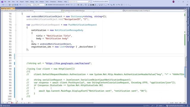Viewport: 190px width, 107px height.
Task: Click the Undo toolbar icon
Action: click(20, 5)
